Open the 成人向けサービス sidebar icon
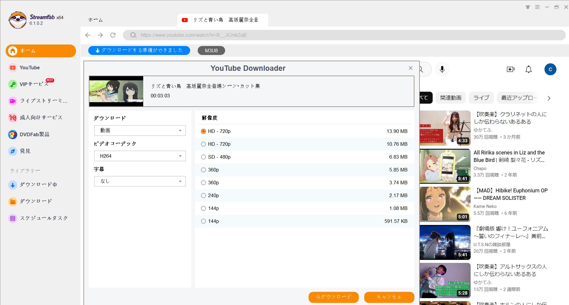 coord(13,118)
